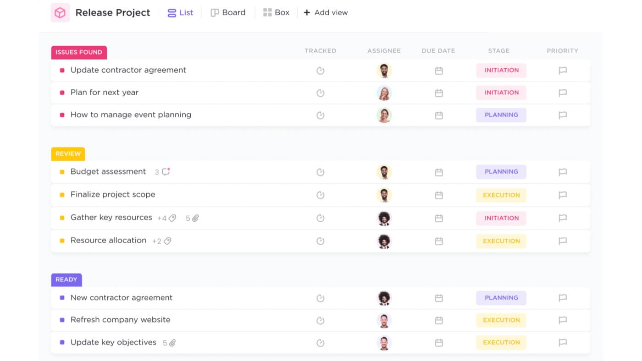The width and height of the screenshot is (642, 361).
Task: Click the Add view button
Action: pyautogui.click(x=326, y=13)
